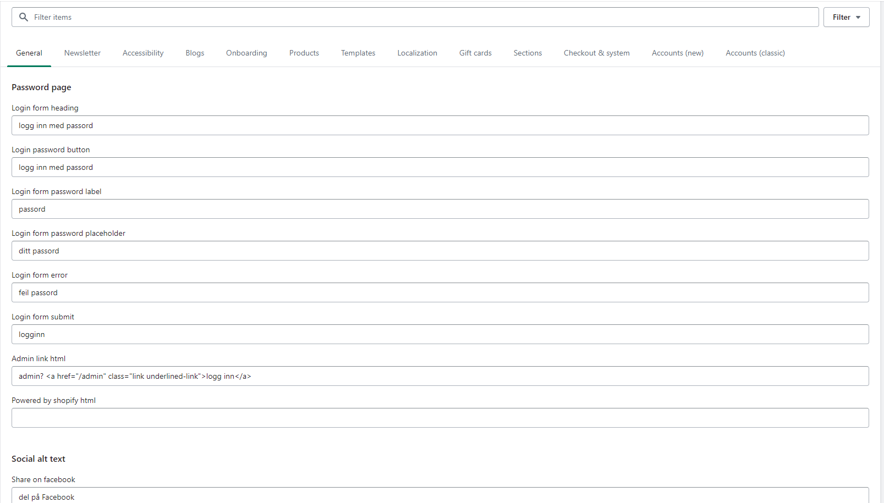Screen dimensions: 884x503
Task: Open the Filter dropdown
Action: pyautogui.click(x=846, y=17)
